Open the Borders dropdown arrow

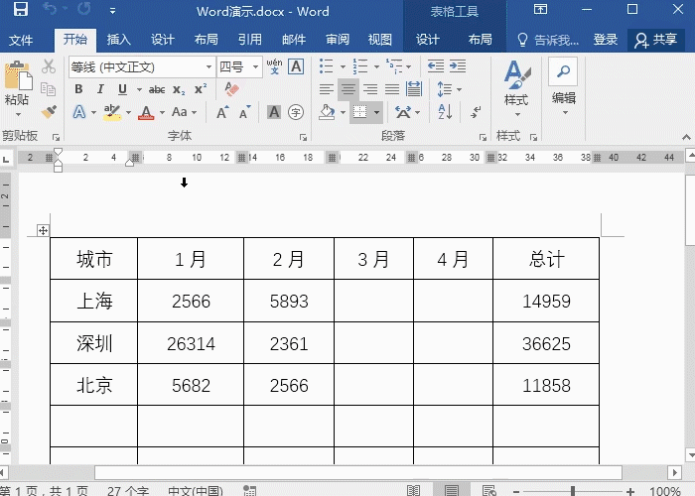pyautogui.click(x=376, y=112)
